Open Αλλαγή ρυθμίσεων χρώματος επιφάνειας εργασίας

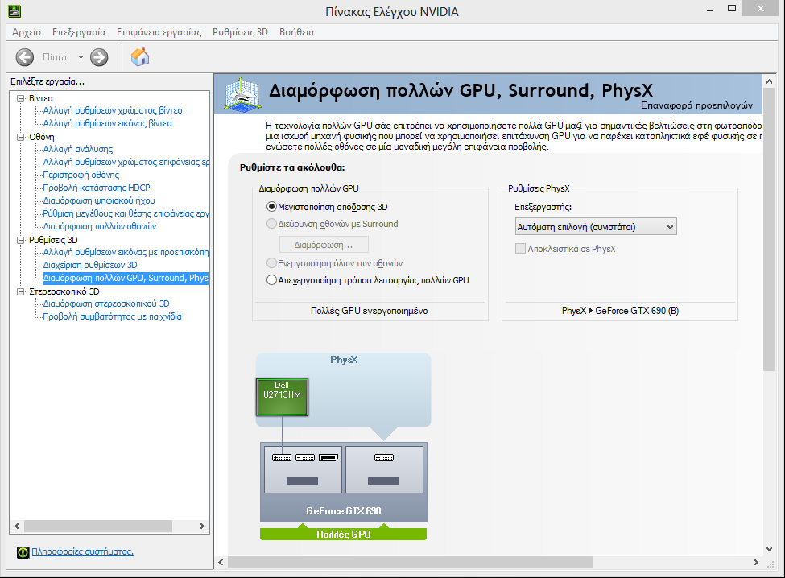[x=126, y=162]
